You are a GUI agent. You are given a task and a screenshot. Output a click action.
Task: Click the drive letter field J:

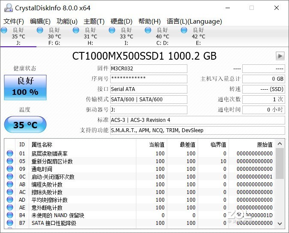tap(149, 110)
